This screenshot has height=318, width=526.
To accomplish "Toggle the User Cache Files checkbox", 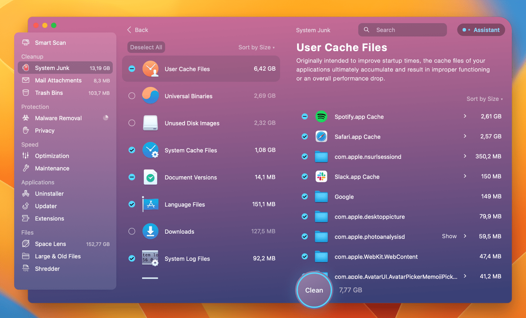I will (x=132, y=69).
